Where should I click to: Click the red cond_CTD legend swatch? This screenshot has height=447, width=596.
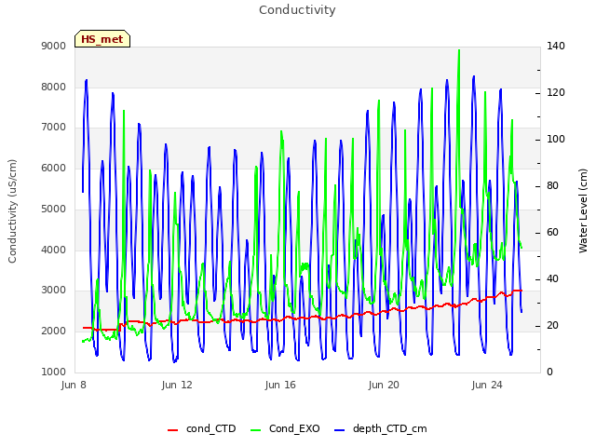[172, 430]
